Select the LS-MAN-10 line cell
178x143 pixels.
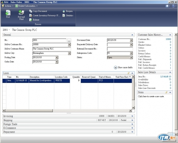(x=22, y=81)
